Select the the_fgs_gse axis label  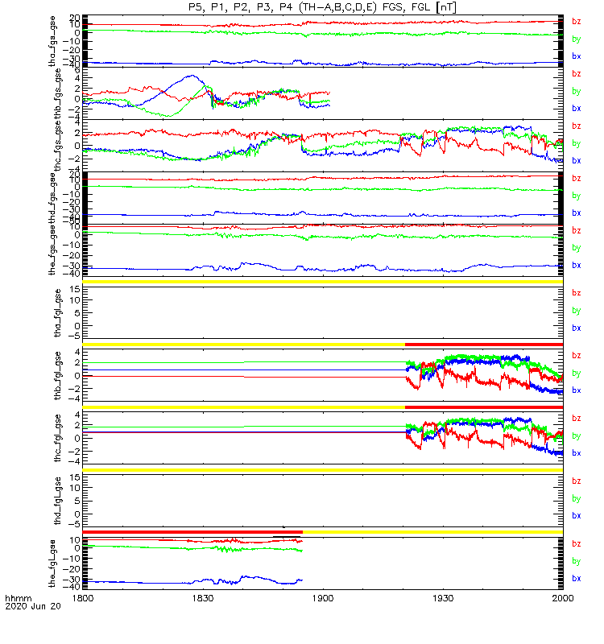click(52, 250)
